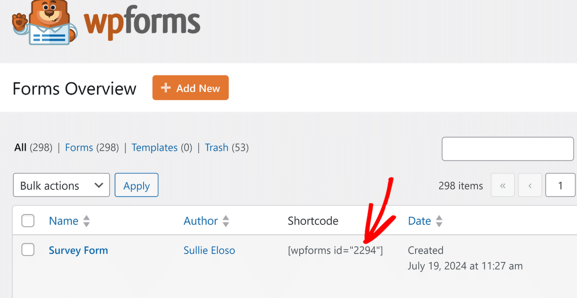Click the Add New button

pos(190,88)
